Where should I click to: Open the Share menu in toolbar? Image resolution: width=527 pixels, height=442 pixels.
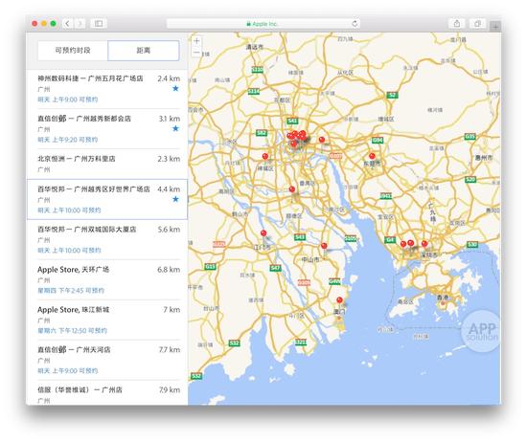tap(457, 24)
